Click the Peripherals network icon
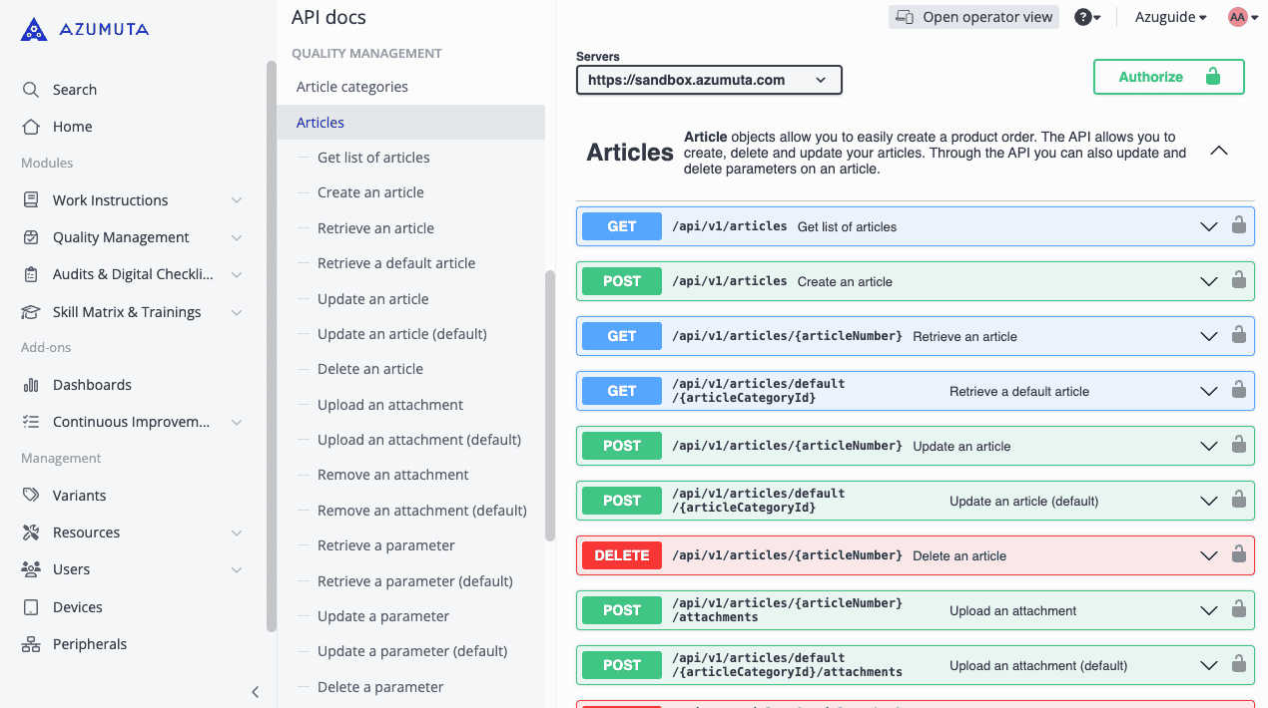The width and height of the screenshot is (1268, 708). (x=31, y=644)
